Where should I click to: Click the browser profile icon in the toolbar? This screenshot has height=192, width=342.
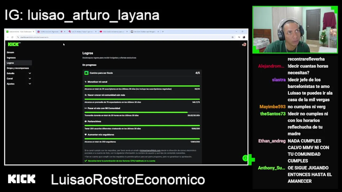pos(244,37)
